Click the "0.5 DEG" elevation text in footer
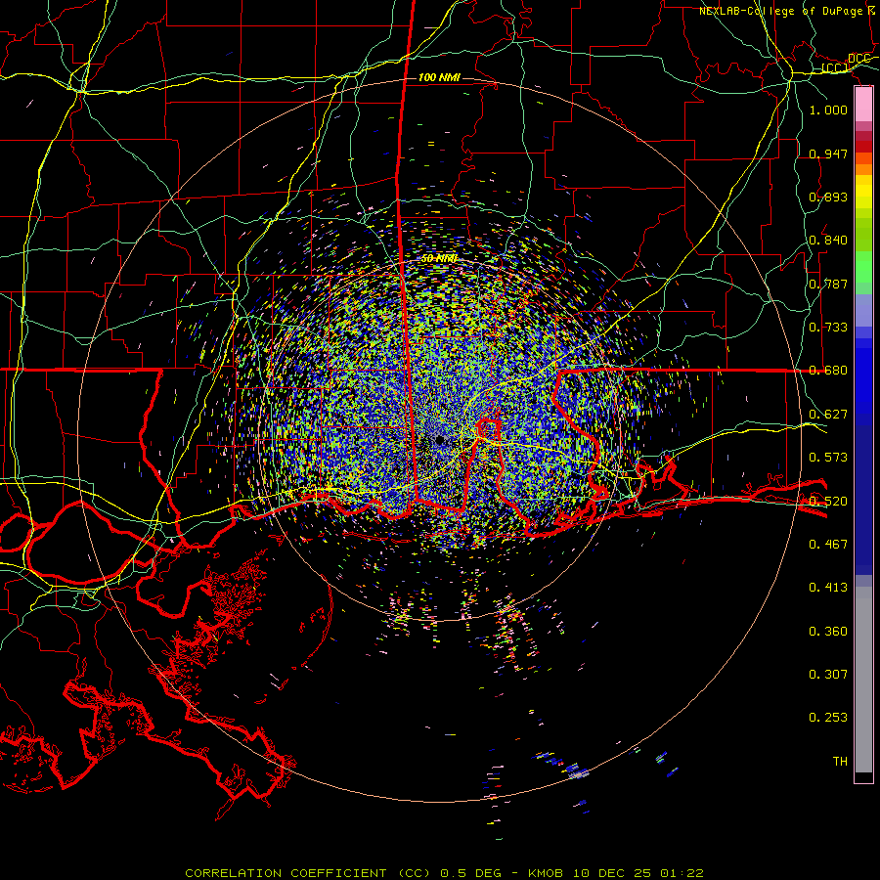880x880 pixels. pos(470,873)
